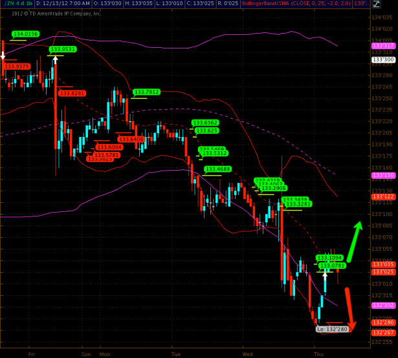Click white up arrow below 133.0781 label
This screenshot has height=358, width=398.
325,274
